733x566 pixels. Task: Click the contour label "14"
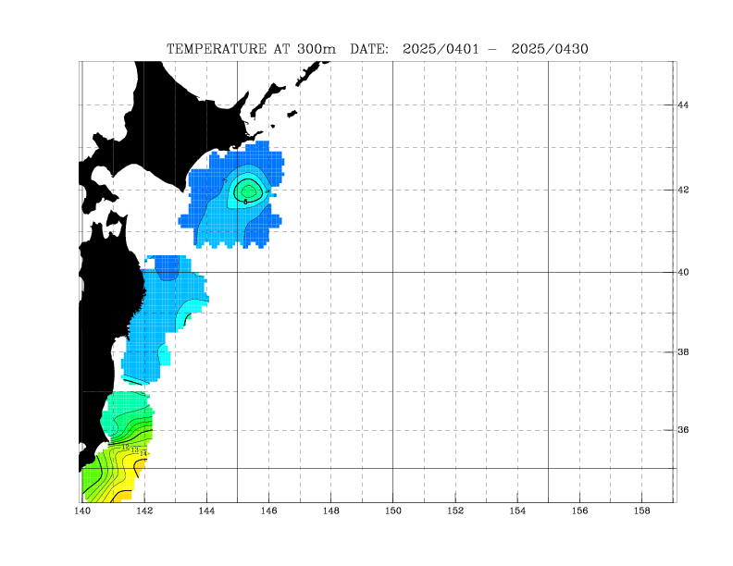coord(143,453)
